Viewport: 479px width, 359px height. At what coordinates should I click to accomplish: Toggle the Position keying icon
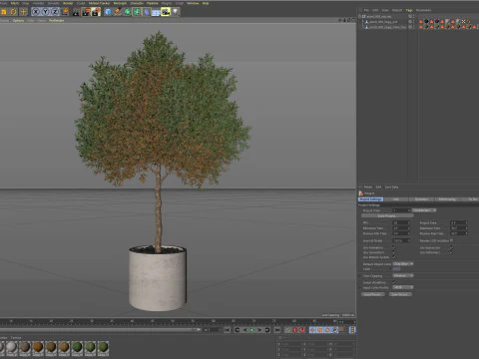pos(312,330)
